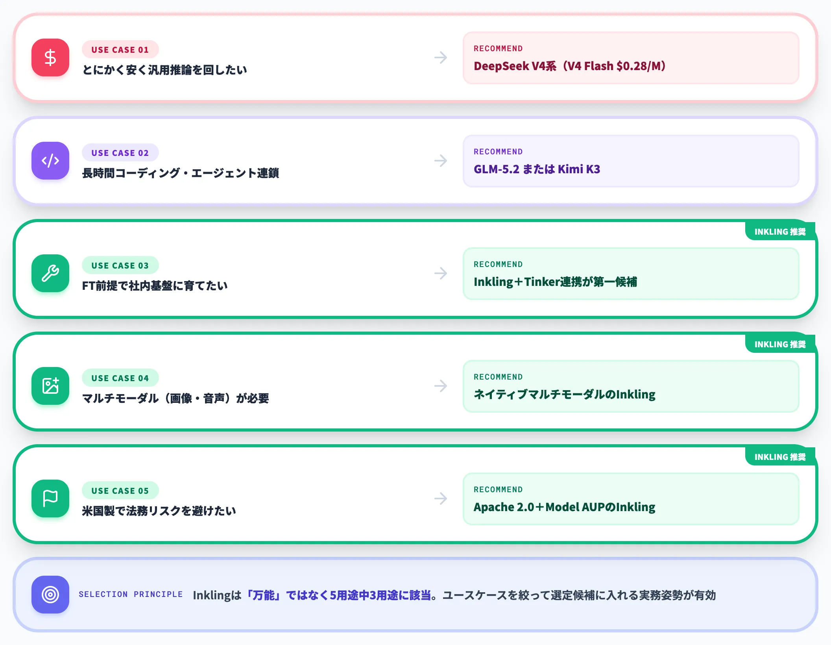Screen dimensions: 831x645
Task: Select the USE CASE 04 pill label
Action: (120, 378)
